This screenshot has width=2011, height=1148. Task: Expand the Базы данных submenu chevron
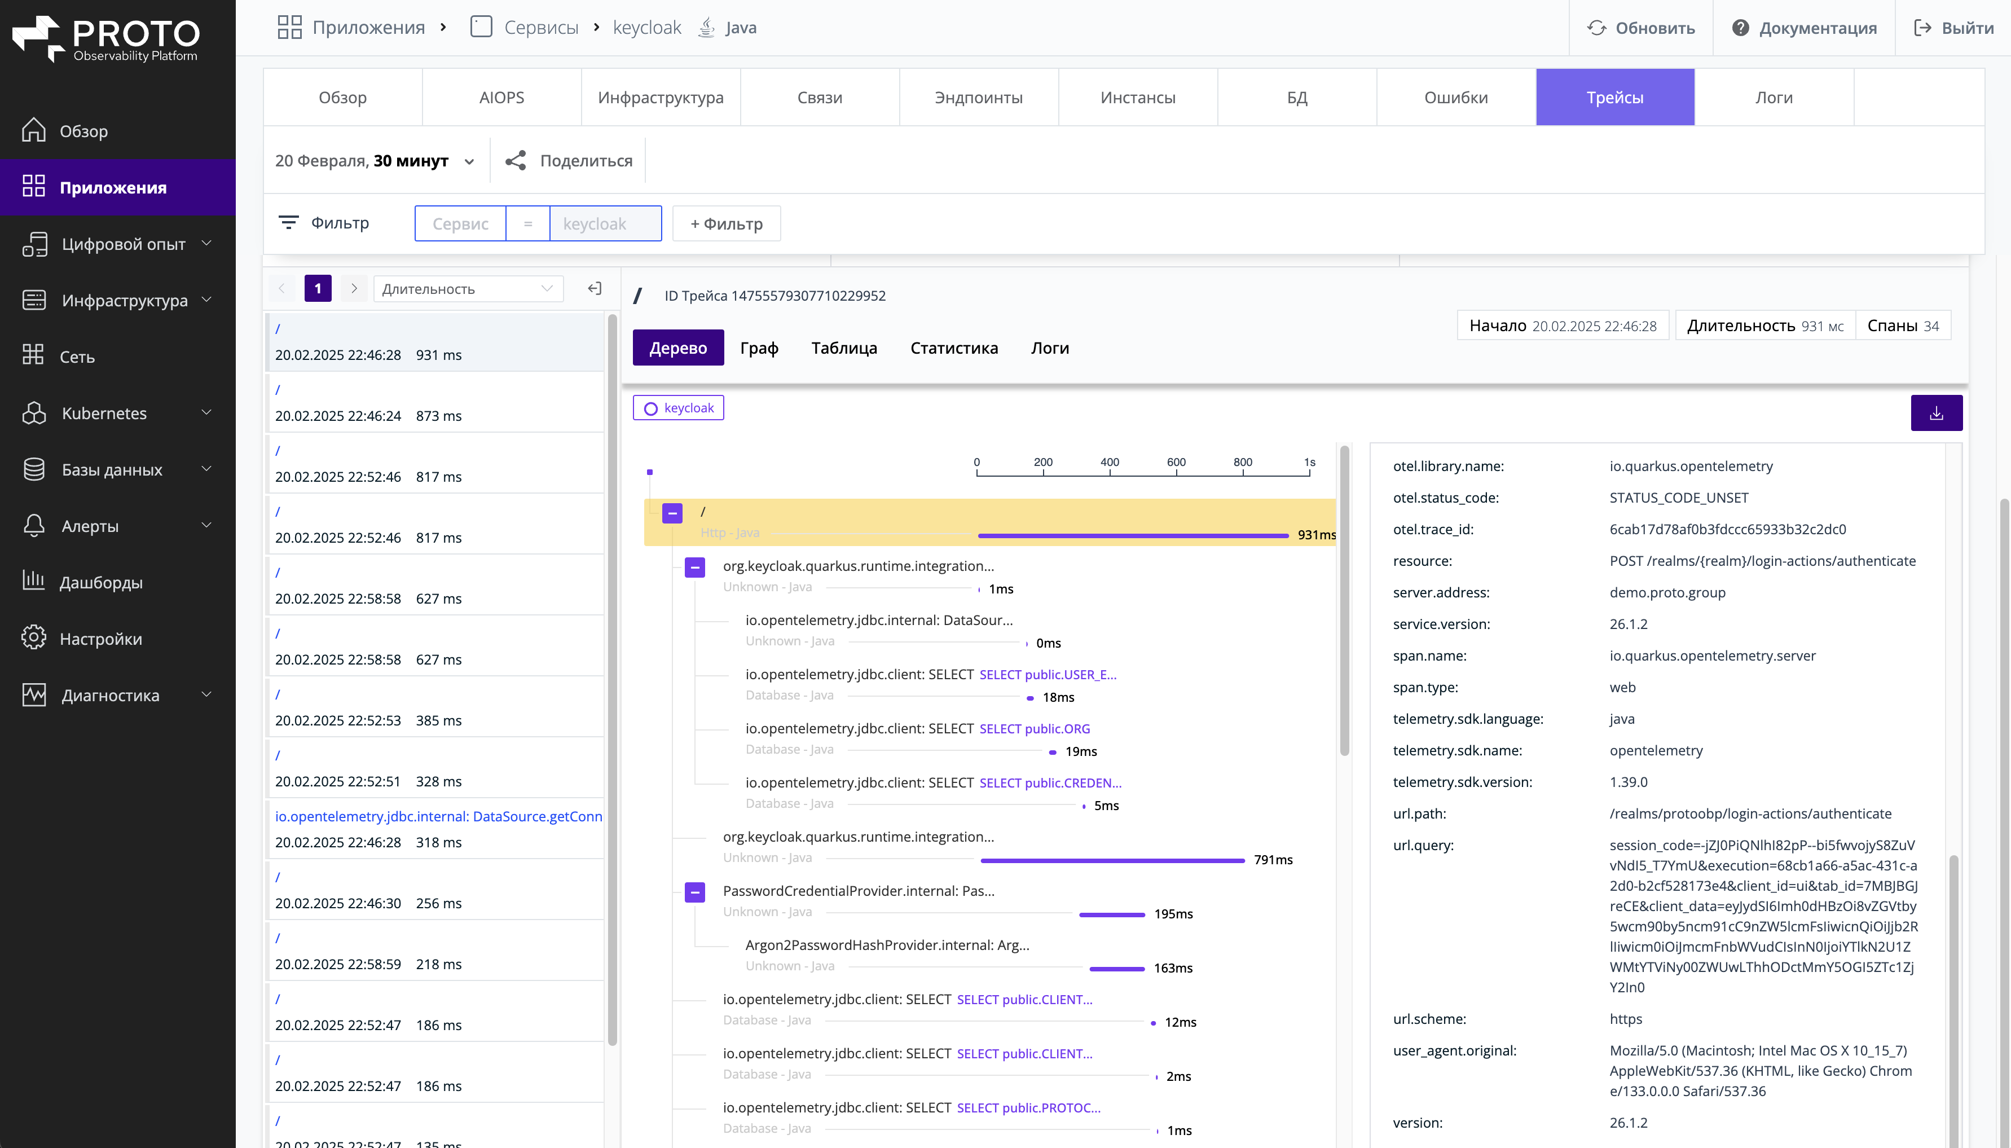pos(206,469)
